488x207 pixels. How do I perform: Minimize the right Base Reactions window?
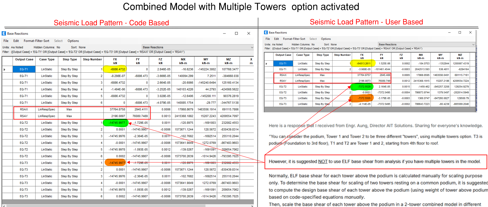(449, 32)
